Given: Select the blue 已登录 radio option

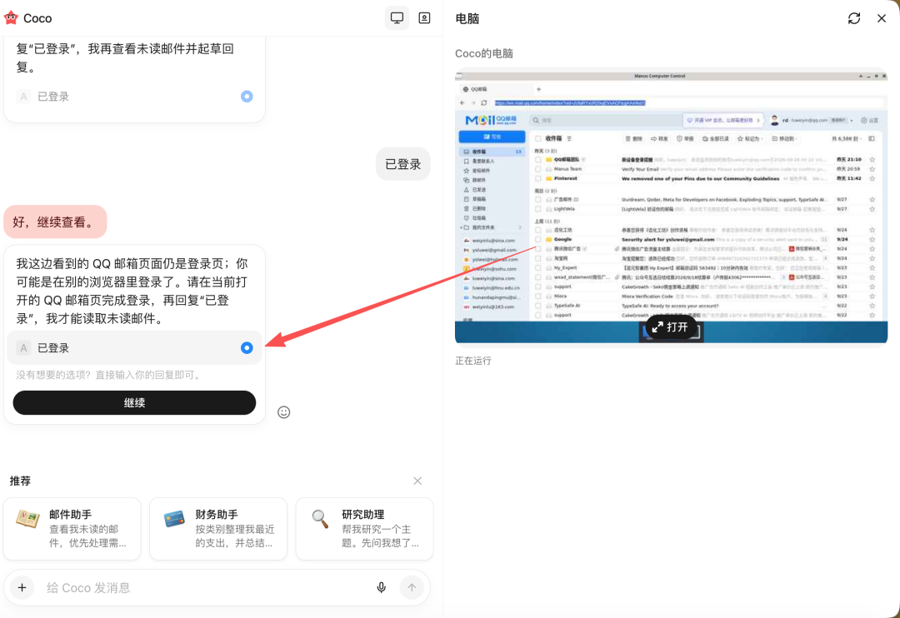Looking at the screenshot, I should click(x=247, y=348).
